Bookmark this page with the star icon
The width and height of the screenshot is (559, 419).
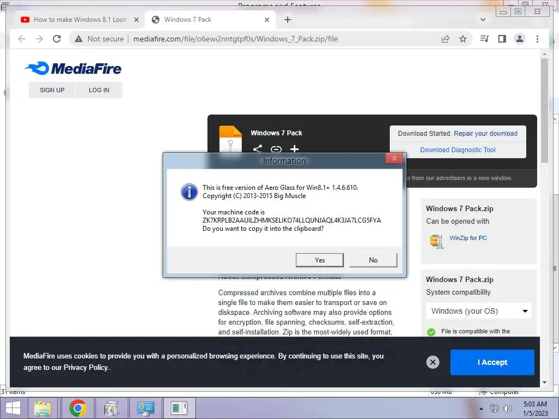click(463, 39)
